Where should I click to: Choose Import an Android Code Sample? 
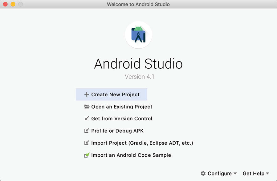pos(131,155)
